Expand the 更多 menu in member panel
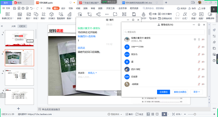The image size is (218, 117). 197,92
